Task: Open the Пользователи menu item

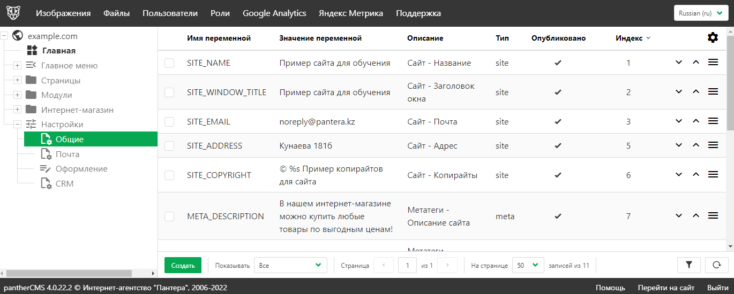Action: 170,13
